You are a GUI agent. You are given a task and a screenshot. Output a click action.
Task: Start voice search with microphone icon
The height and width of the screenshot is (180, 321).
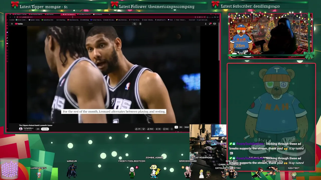140,24
